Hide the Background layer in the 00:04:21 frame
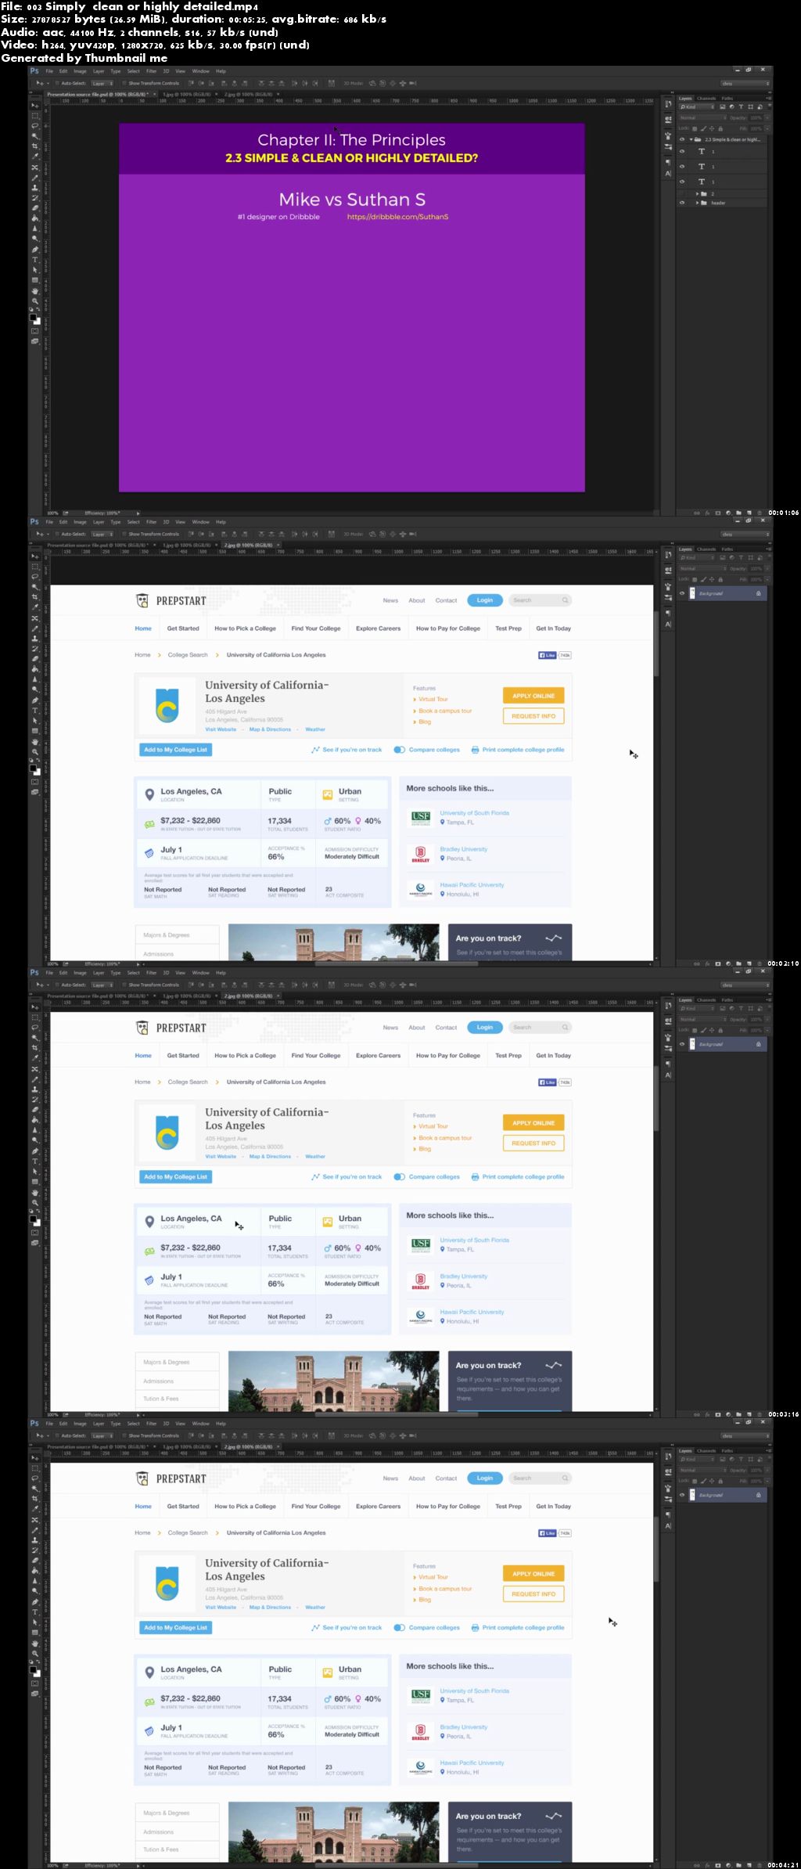 (682, 1495)
